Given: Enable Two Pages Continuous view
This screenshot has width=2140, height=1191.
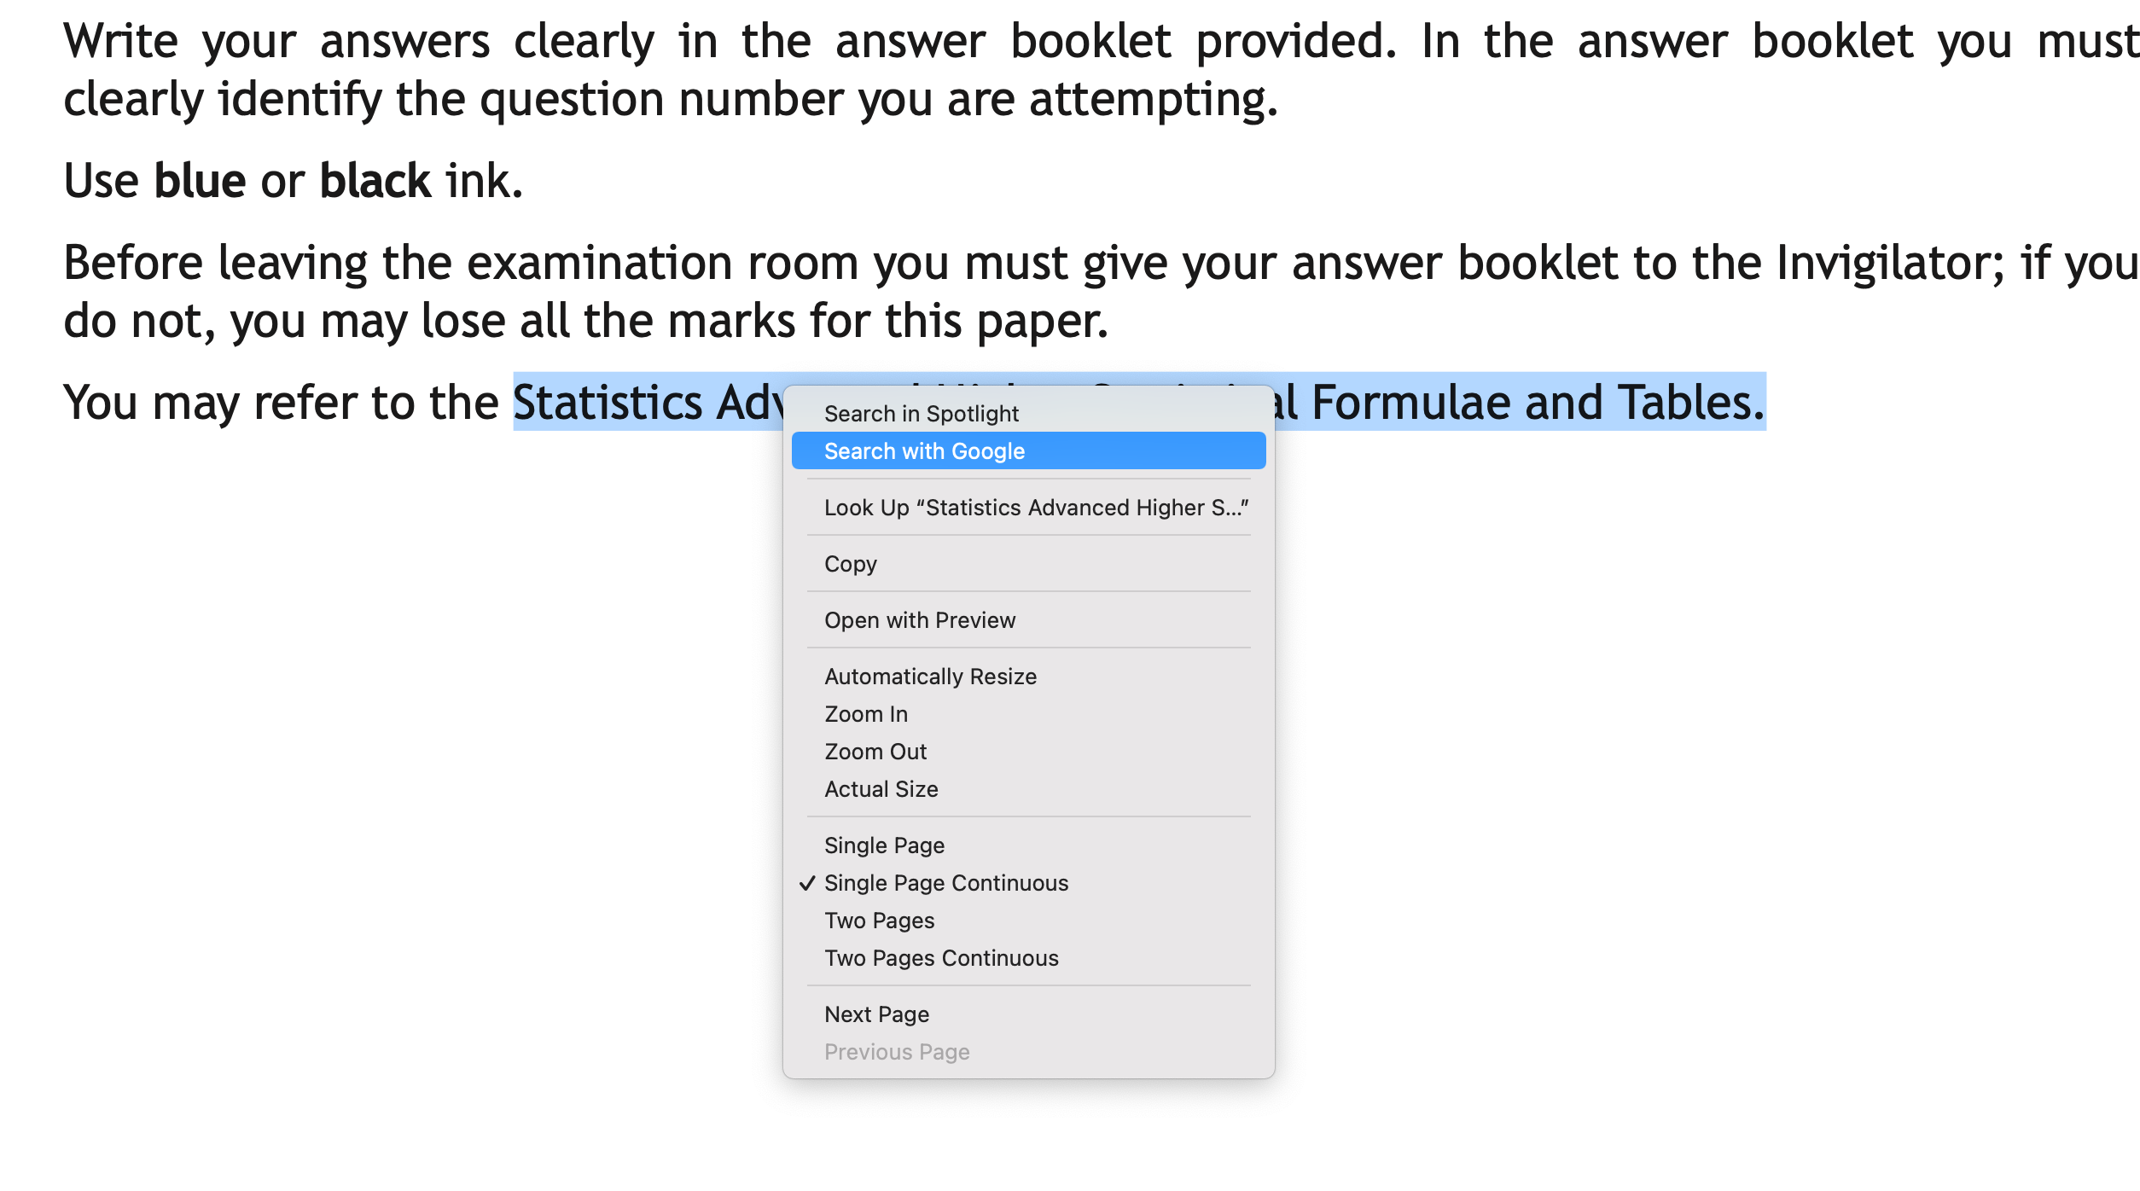Looking at the screenshot, I should point(940,958).
